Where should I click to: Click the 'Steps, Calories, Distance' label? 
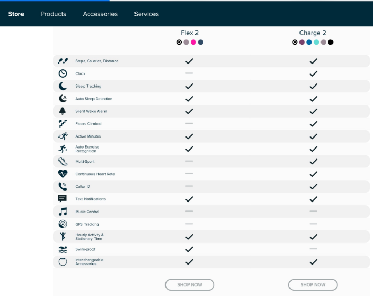(x=97, y=61)
